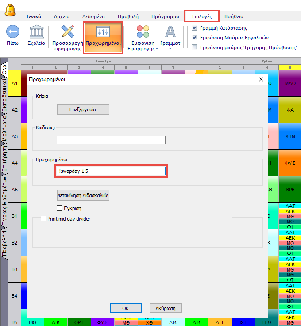Uncheck Εμφάνιση Μπάρας Εργαλειών checkbox
Screen dimensions: 301x326
coord(195,37)
